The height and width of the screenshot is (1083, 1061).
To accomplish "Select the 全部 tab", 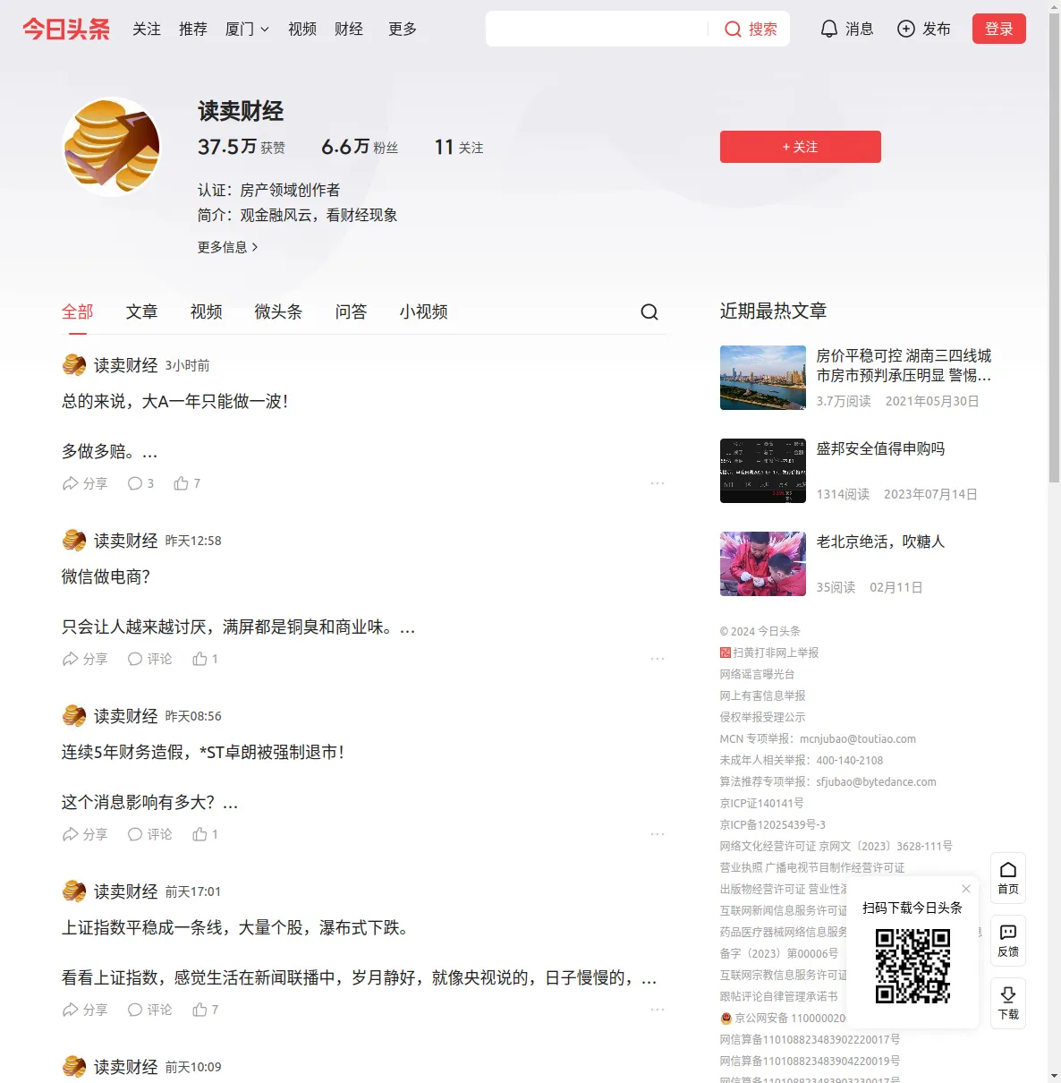I will (78, 311).
